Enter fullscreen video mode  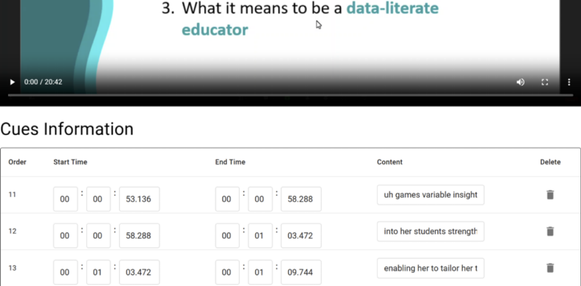click(545, 82)
